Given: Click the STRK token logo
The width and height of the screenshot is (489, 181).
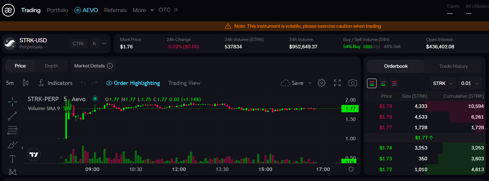Looking at the screenshot, I should point(10,43).
